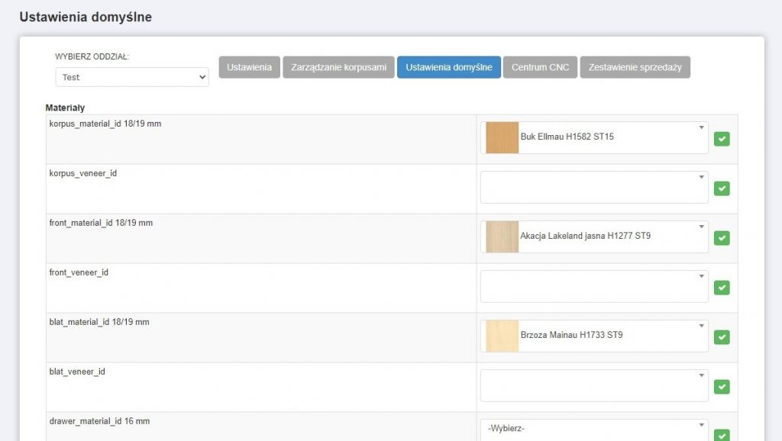This screenshot has width=782, height=441.
Task: Confirm korpus_material_id with green check icon
Action: tap(722, 139)
